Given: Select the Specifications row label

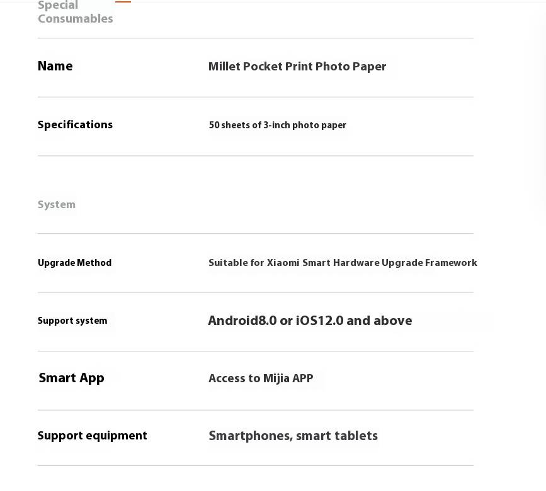Looking at the screenshot, I should 75,125.
